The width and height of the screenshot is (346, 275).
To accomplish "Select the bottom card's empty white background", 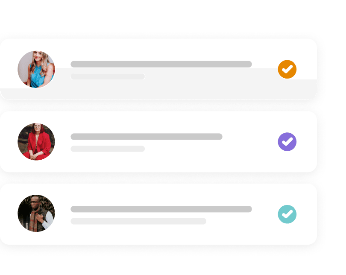I will click(x=171, y=235).
